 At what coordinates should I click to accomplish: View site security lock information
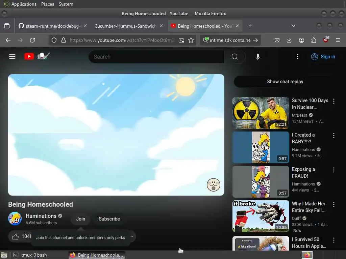[64, 40]
